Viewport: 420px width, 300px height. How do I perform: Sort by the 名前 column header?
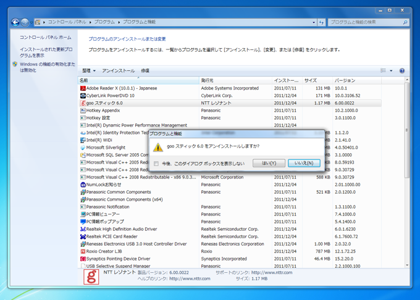point(138,80)
